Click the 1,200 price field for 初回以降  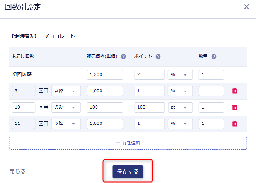pos(105,75)
